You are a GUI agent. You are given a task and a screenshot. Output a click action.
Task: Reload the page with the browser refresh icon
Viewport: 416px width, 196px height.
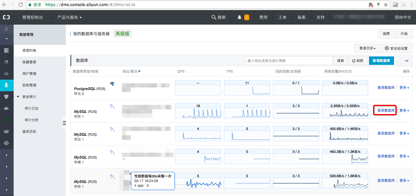21,5
